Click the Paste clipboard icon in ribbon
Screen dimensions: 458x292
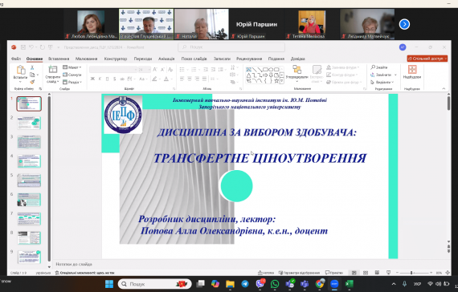20,71
